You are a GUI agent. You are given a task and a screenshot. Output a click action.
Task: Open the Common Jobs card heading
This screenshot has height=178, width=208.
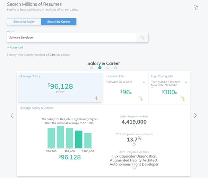pyautogui.click(x=115, y=76)
